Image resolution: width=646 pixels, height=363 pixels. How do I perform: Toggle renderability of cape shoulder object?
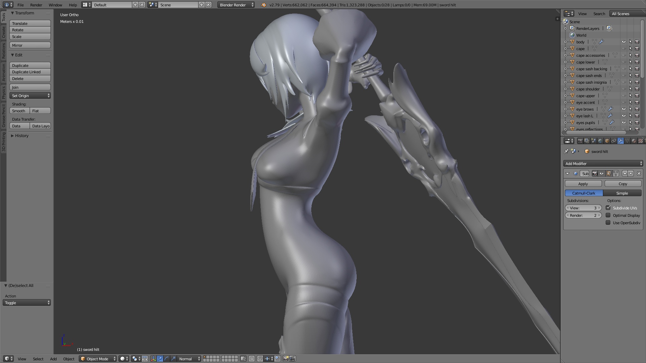click(637, 89)
